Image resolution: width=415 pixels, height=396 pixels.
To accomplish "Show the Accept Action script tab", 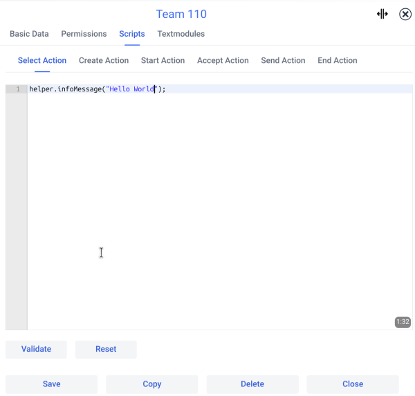I will tap(223, 60).
